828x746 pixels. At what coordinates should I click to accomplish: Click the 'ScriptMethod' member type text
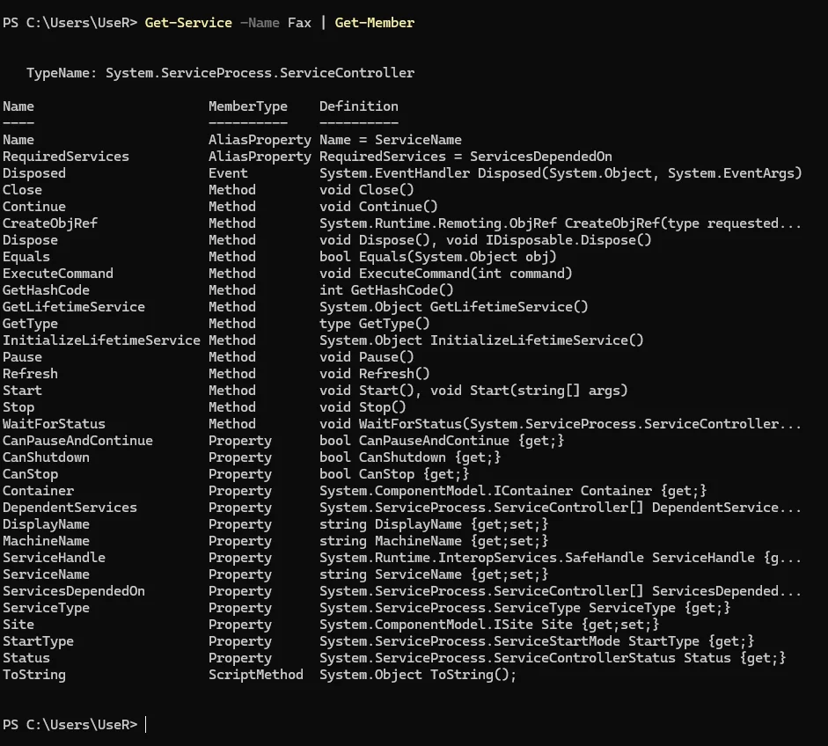pos(256,675)
